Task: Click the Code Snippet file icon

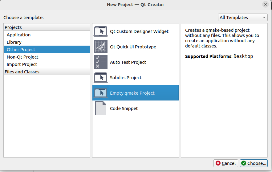Action: (101, 108)
